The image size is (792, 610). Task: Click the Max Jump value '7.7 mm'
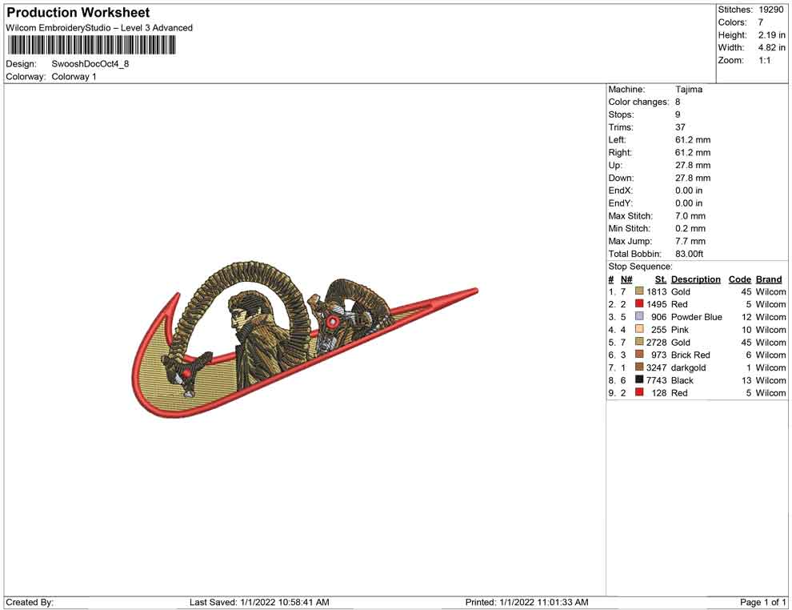(x=690, y=241)
